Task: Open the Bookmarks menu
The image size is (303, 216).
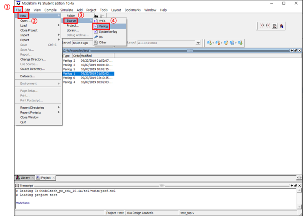Action: point(133,10)
